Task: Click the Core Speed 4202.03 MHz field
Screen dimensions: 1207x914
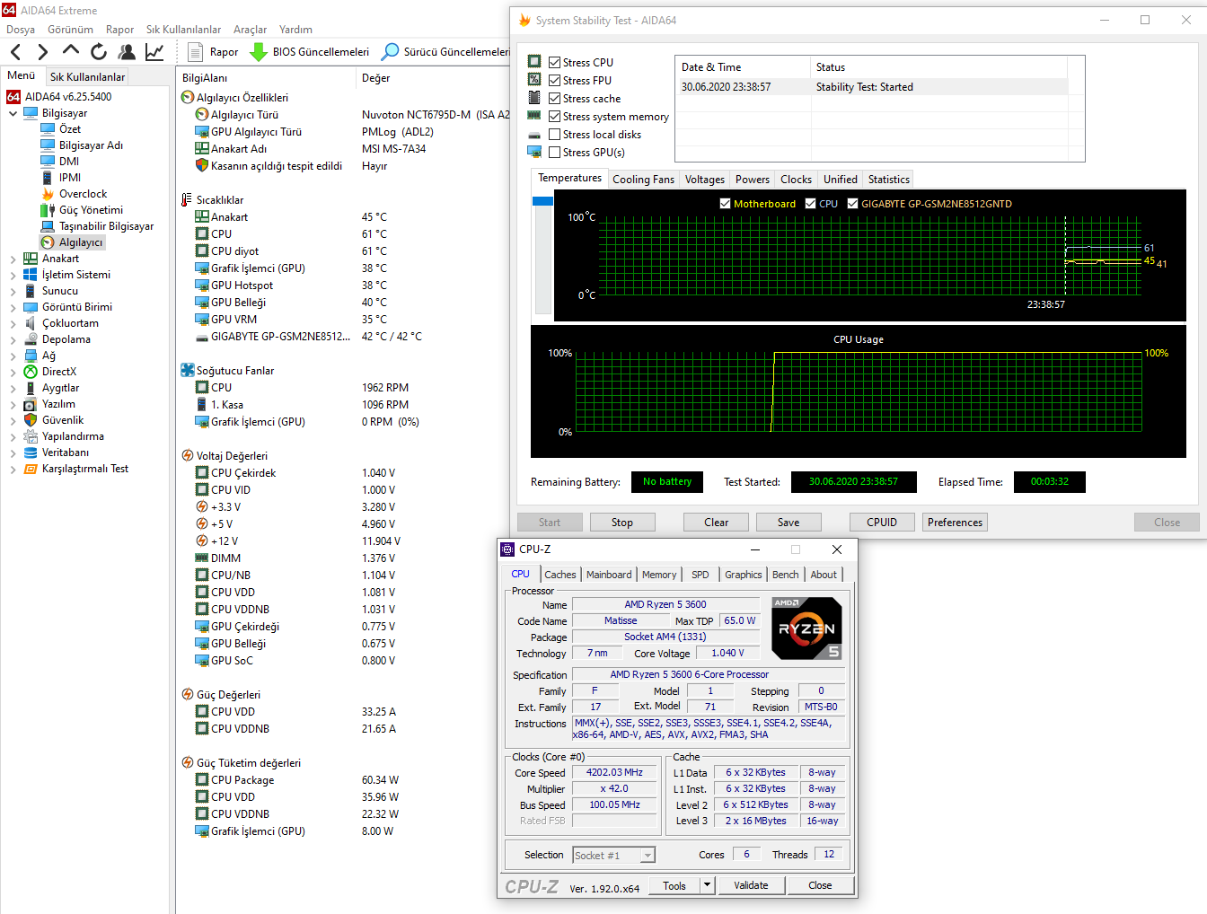Action: pos(615,773)
